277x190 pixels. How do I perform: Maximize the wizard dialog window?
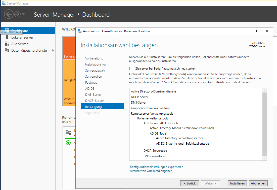click(x=255, y=31)
